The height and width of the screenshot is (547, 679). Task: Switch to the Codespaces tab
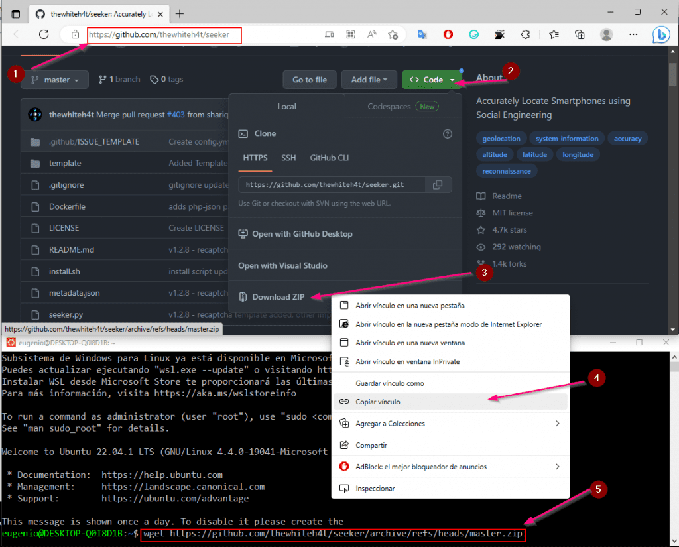click(403, 107)
